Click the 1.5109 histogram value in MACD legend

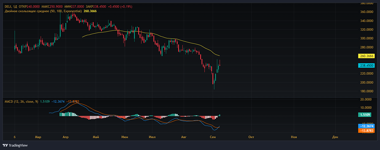tap(44, 102)
